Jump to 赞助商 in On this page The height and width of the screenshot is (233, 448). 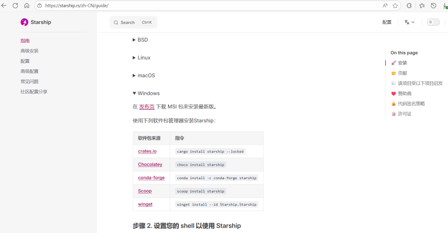[402, 94]
